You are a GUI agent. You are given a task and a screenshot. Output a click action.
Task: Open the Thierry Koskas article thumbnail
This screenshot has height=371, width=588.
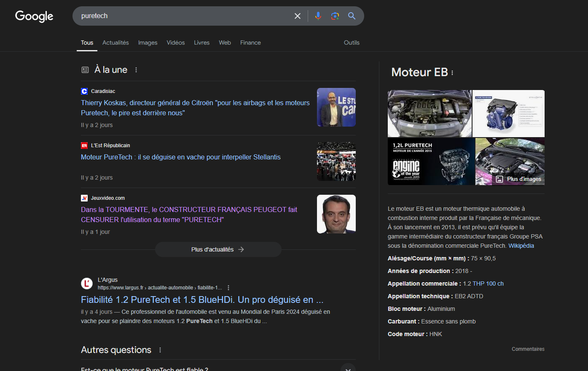pyautogui.click(x=336, y=107)
